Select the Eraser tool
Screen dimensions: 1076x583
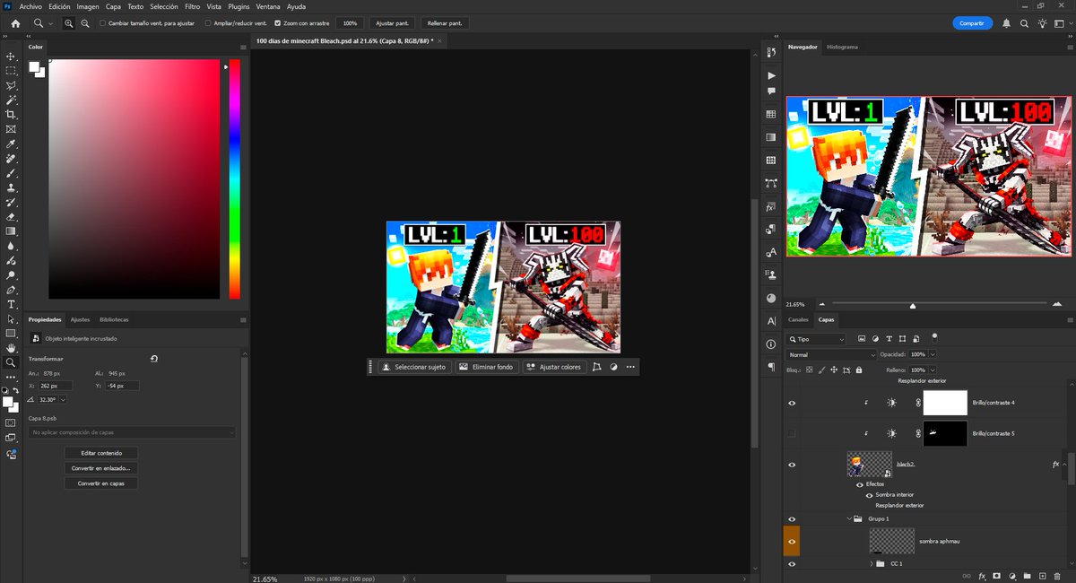11,217
